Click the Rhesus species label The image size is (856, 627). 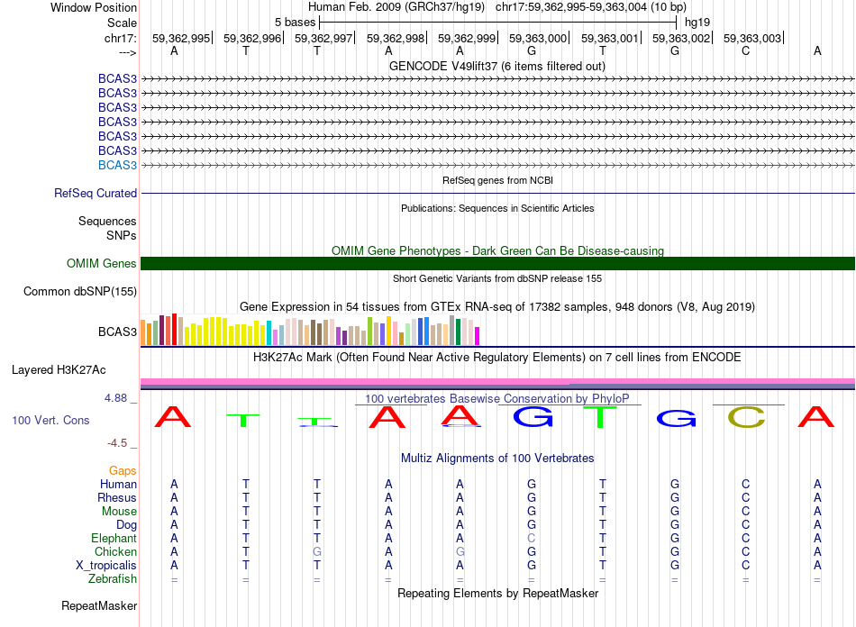[117, 497]
